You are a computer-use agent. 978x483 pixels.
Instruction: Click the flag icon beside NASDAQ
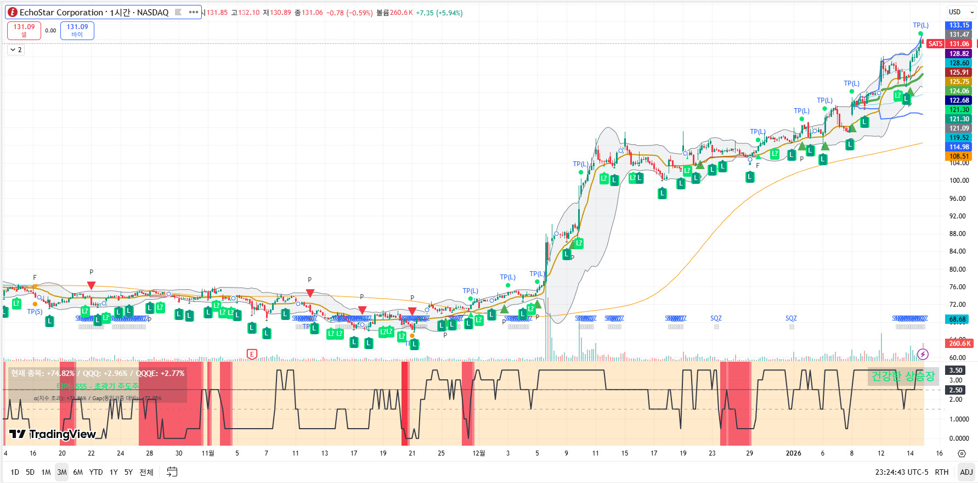[x=178, y=12]
